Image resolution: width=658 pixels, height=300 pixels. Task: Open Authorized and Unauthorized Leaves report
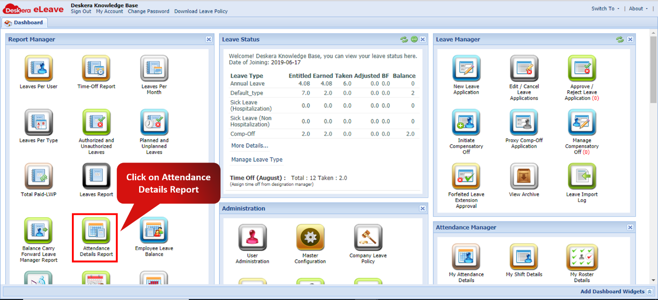pos(96,123)
